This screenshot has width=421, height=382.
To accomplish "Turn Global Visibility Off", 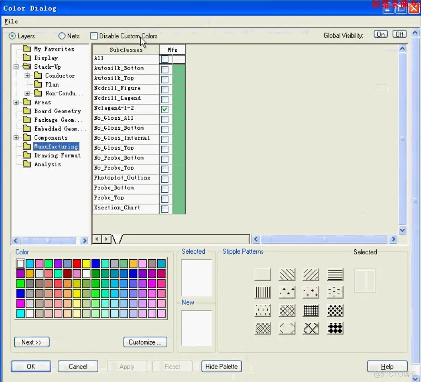I will tap(400, 34).
